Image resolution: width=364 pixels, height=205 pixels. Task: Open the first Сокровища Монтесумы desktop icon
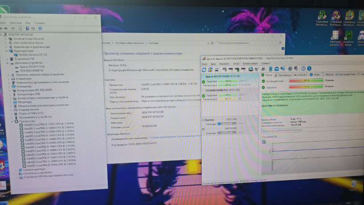click(322, 18)
